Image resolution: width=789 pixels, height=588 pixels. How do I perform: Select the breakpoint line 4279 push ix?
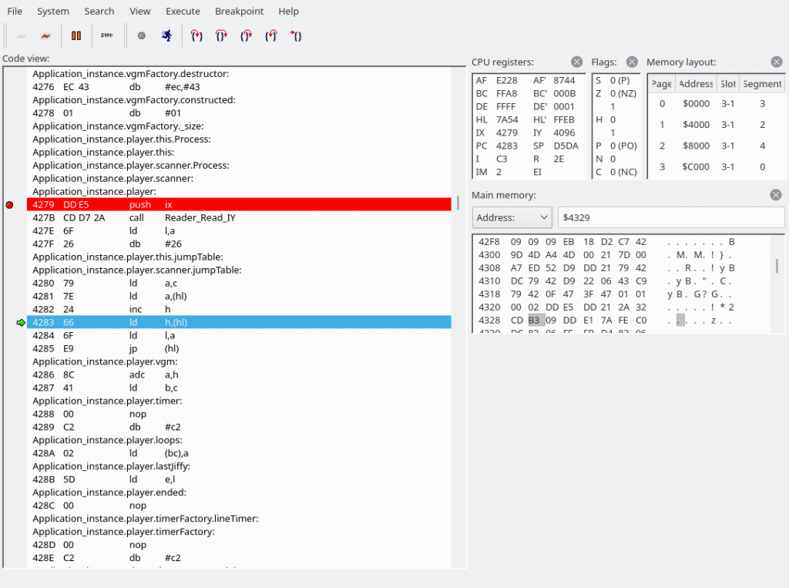coord(239,204)
